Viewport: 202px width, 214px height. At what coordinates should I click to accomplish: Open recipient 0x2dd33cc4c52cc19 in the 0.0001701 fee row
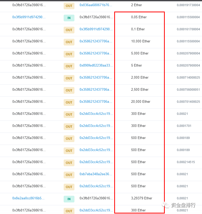point(96,126)
